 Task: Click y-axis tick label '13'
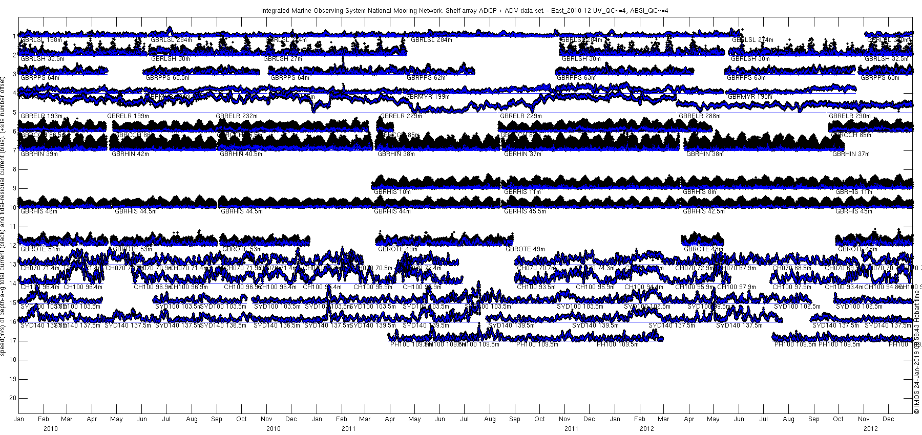[12, 265]
